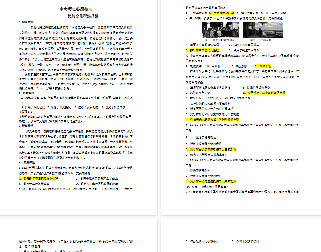This screenshot has width=321, height=252.
Task: Click heading 1. 题型特征
Action: (26, 22)
